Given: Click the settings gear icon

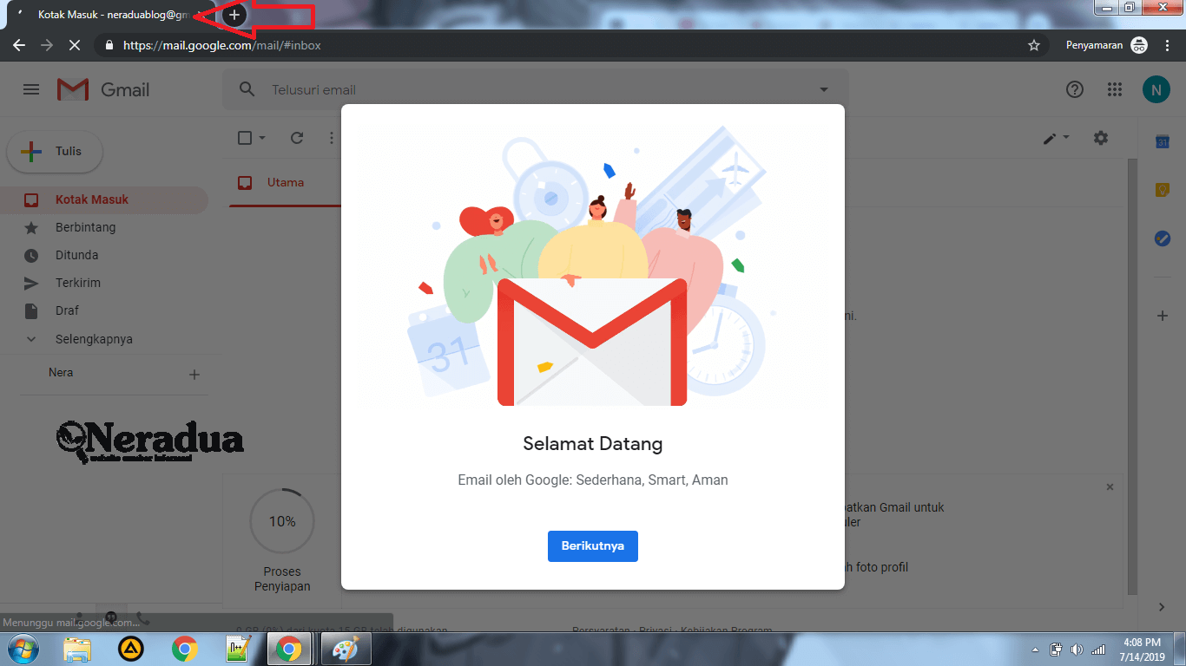Looking at the screenshot, I should coord(1101,138).
